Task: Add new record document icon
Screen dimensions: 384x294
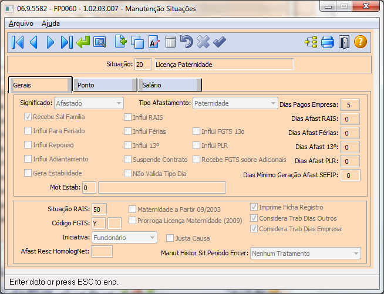Action: pos(121,42)
